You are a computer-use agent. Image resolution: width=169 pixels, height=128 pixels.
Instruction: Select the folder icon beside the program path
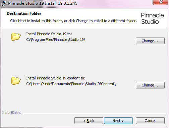16,37
